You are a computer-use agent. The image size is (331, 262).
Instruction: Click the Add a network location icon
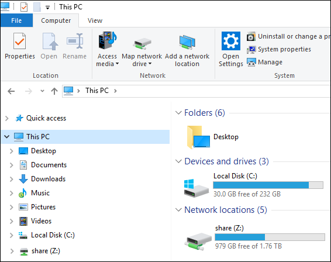tap(187, 42)
